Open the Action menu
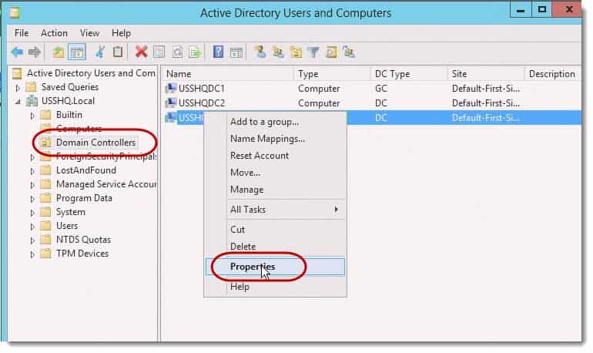Image resolution: width=593 pixels, height=353 pixels. pyautogui.click(x=54, y=33)
